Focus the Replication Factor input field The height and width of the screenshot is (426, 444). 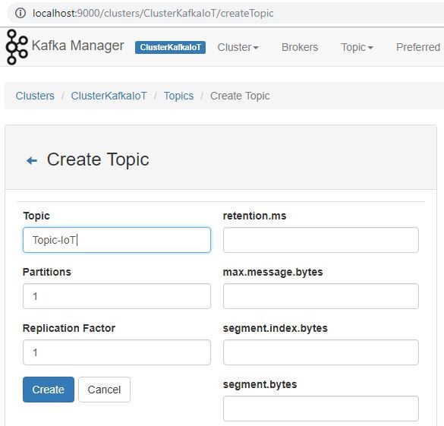coord(117,352)
